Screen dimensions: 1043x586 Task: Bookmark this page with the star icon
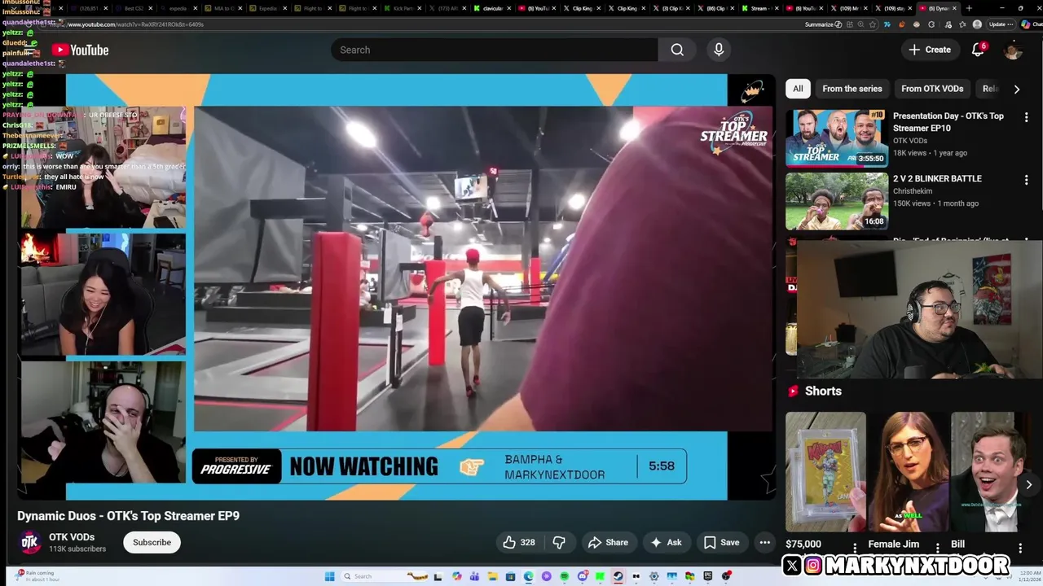coord(872,24)
